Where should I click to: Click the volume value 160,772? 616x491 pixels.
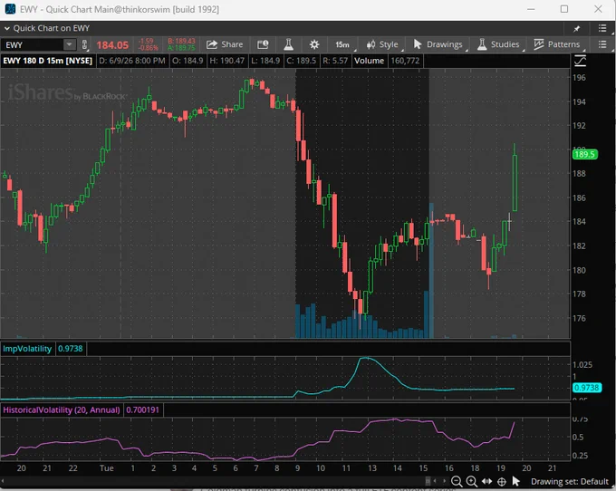click(x=405, y=61)
